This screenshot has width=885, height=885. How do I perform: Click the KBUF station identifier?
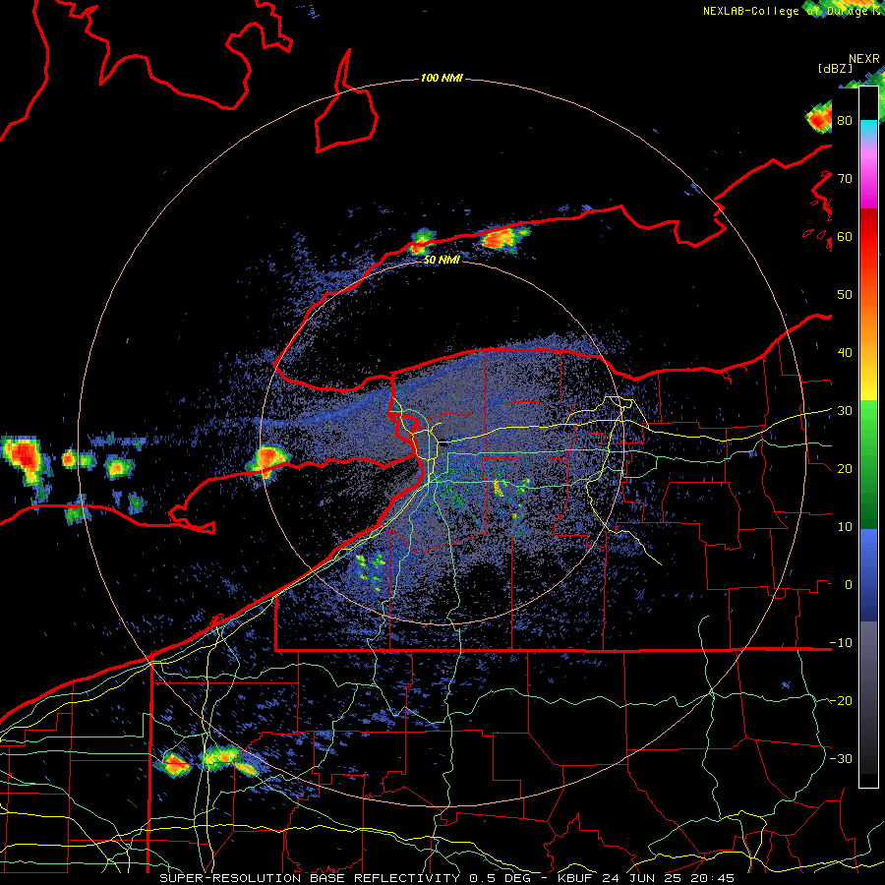click(x=574, y=878)
